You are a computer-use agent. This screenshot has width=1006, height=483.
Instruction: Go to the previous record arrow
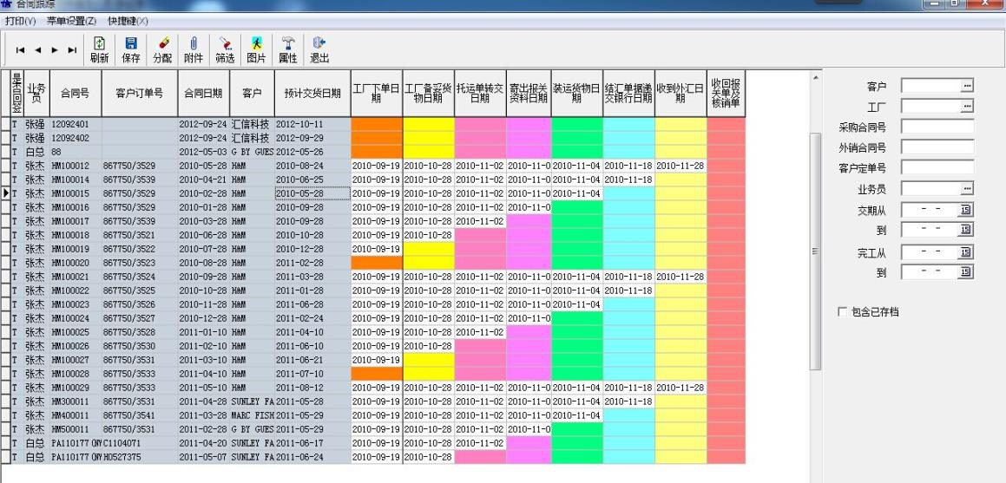(38, 50)
